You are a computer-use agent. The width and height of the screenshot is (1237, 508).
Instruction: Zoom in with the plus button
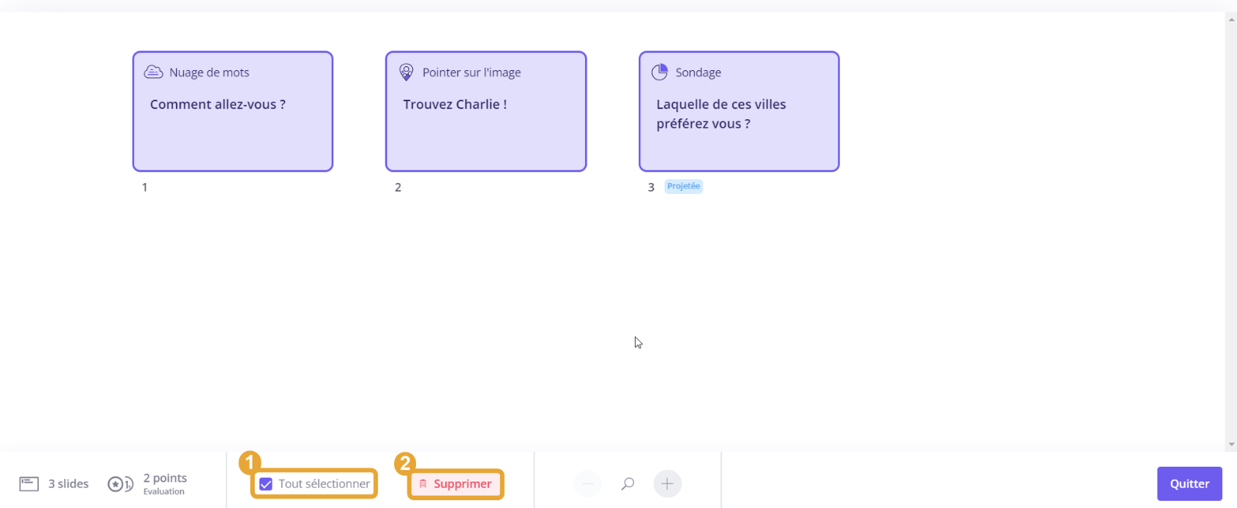tap(667, 484)
